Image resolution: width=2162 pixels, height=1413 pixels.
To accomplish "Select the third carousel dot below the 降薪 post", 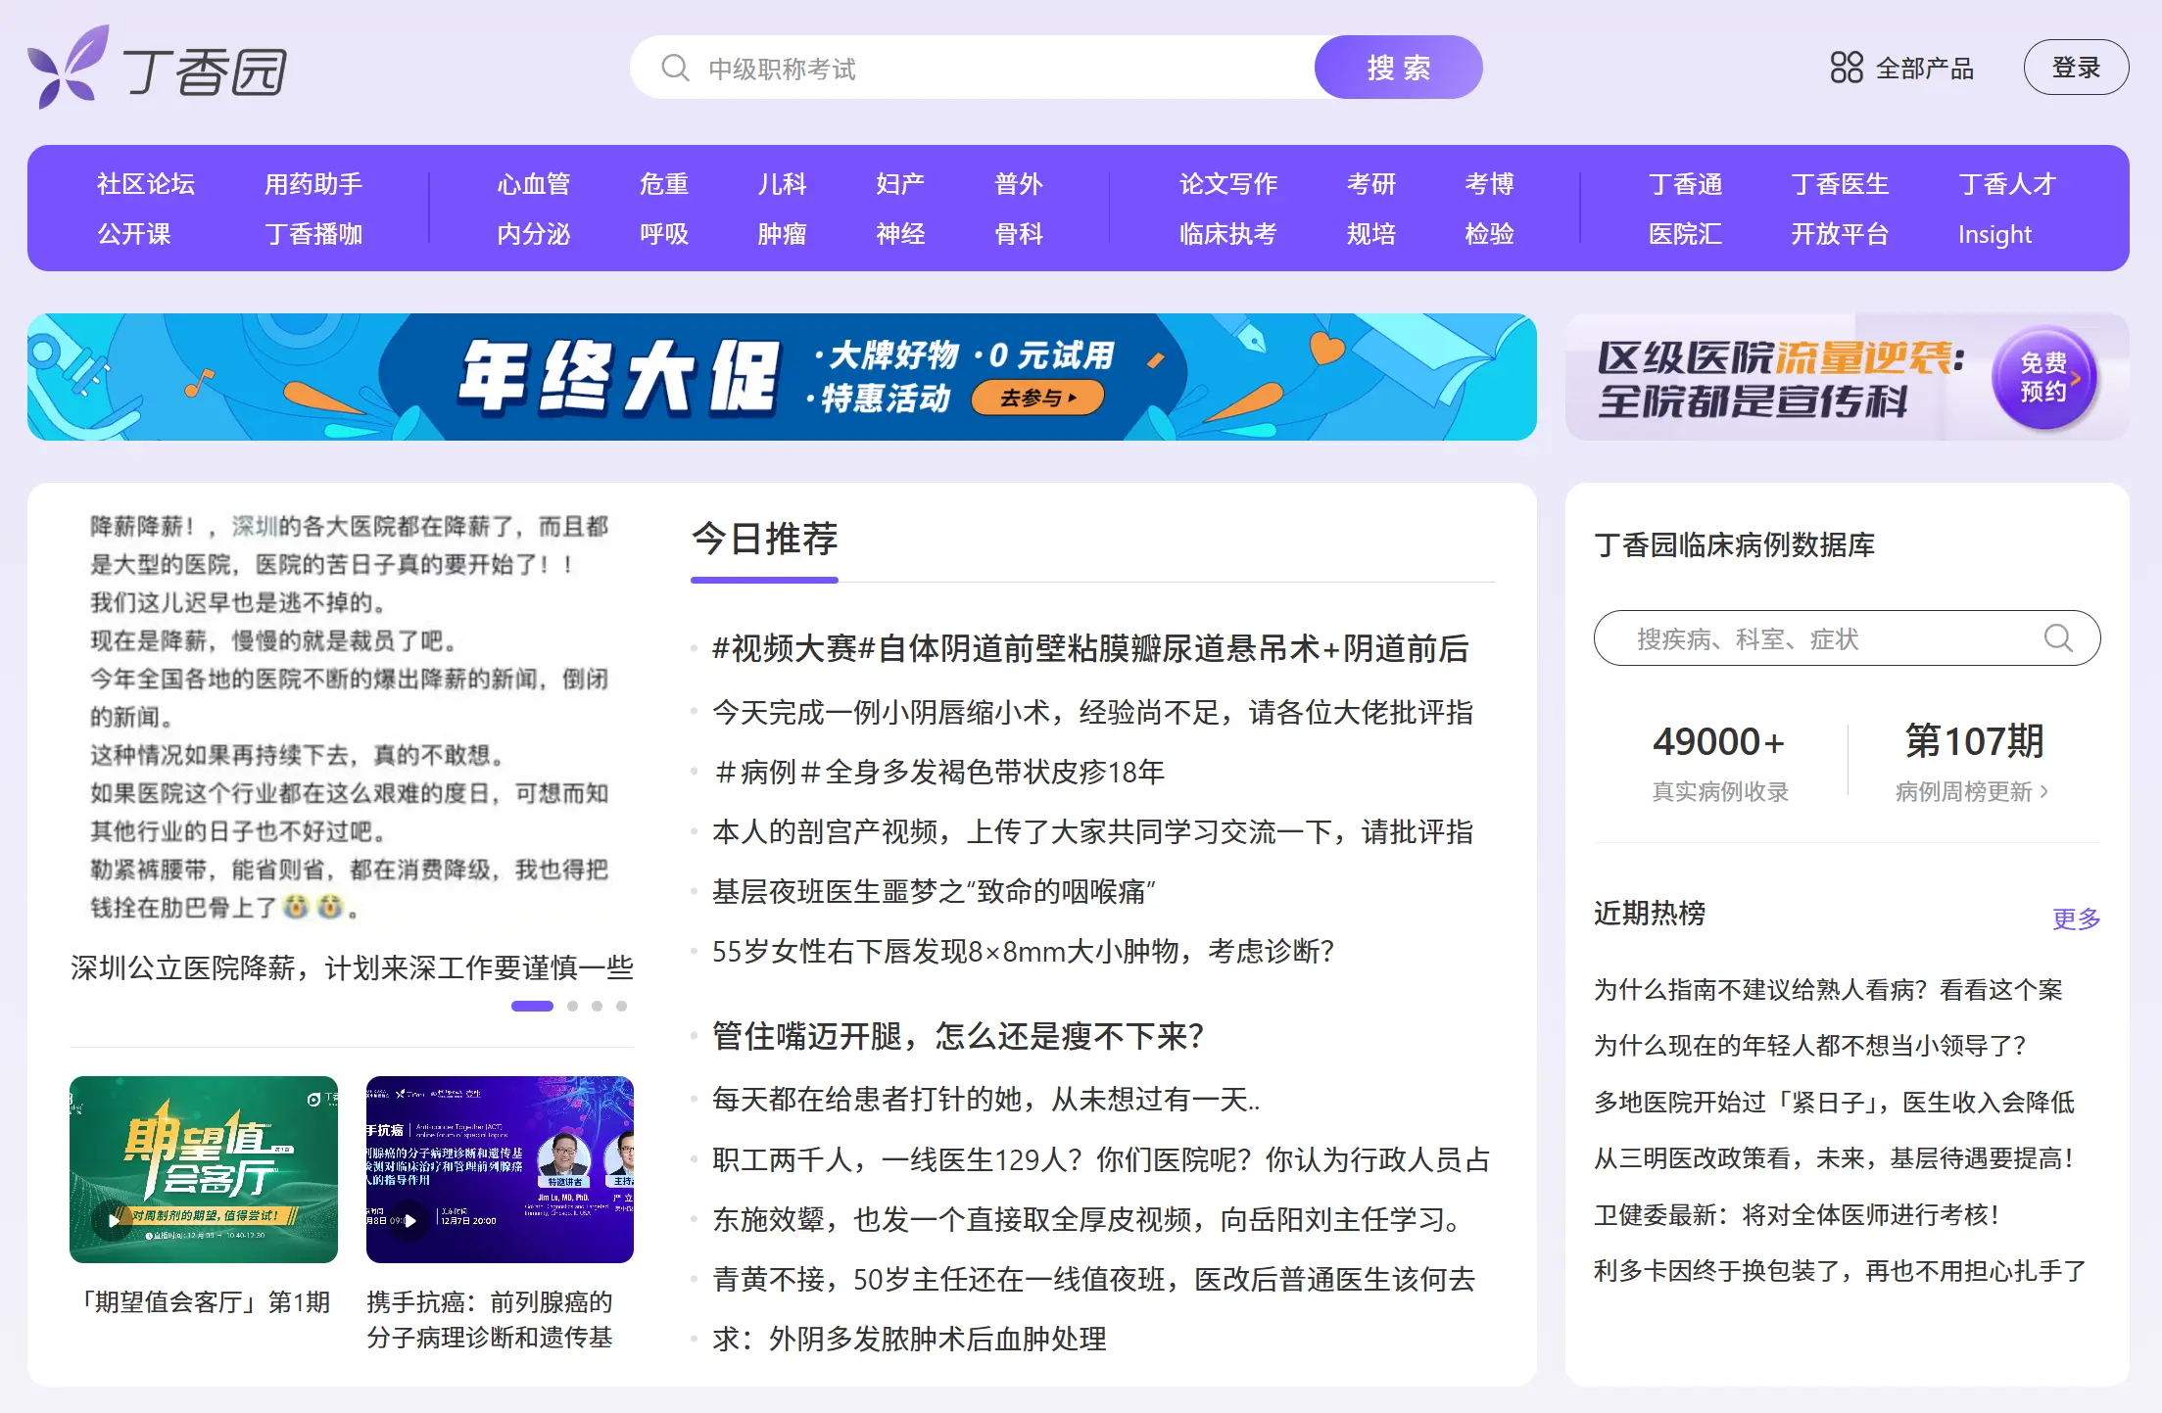I will [x=598, y=1005].
